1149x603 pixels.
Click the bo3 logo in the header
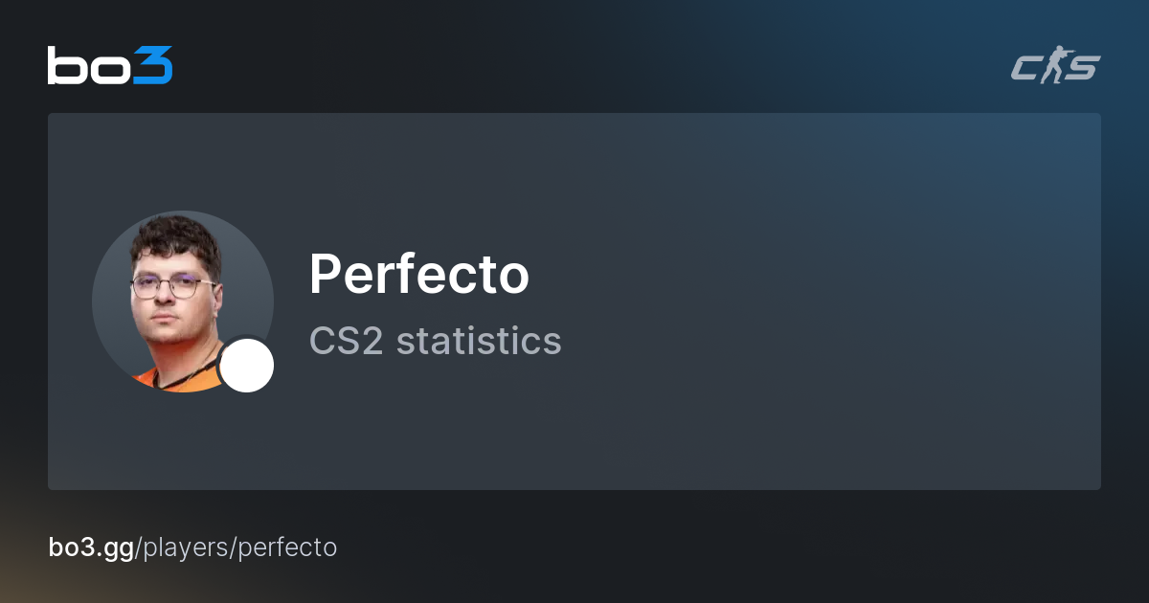click(110, 66)
